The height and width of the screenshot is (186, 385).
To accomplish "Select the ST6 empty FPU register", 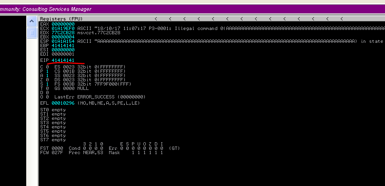I will click(x=53, y=136).
